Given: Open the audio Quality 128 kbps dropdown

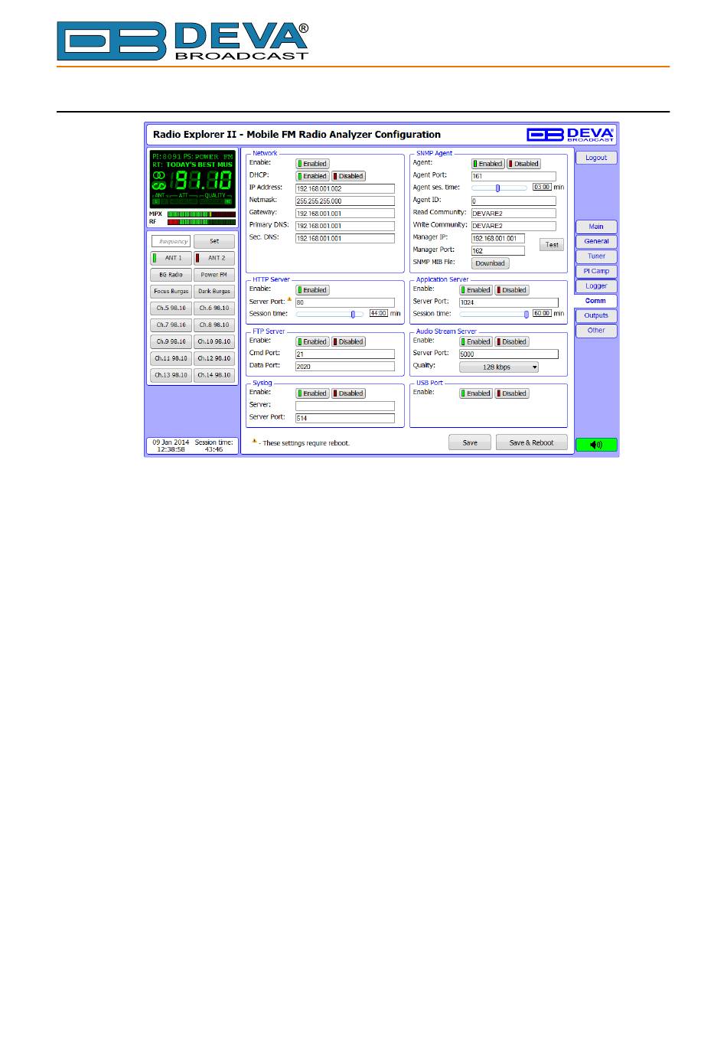Looking at the screenshot, I should (x=499, y=367).
